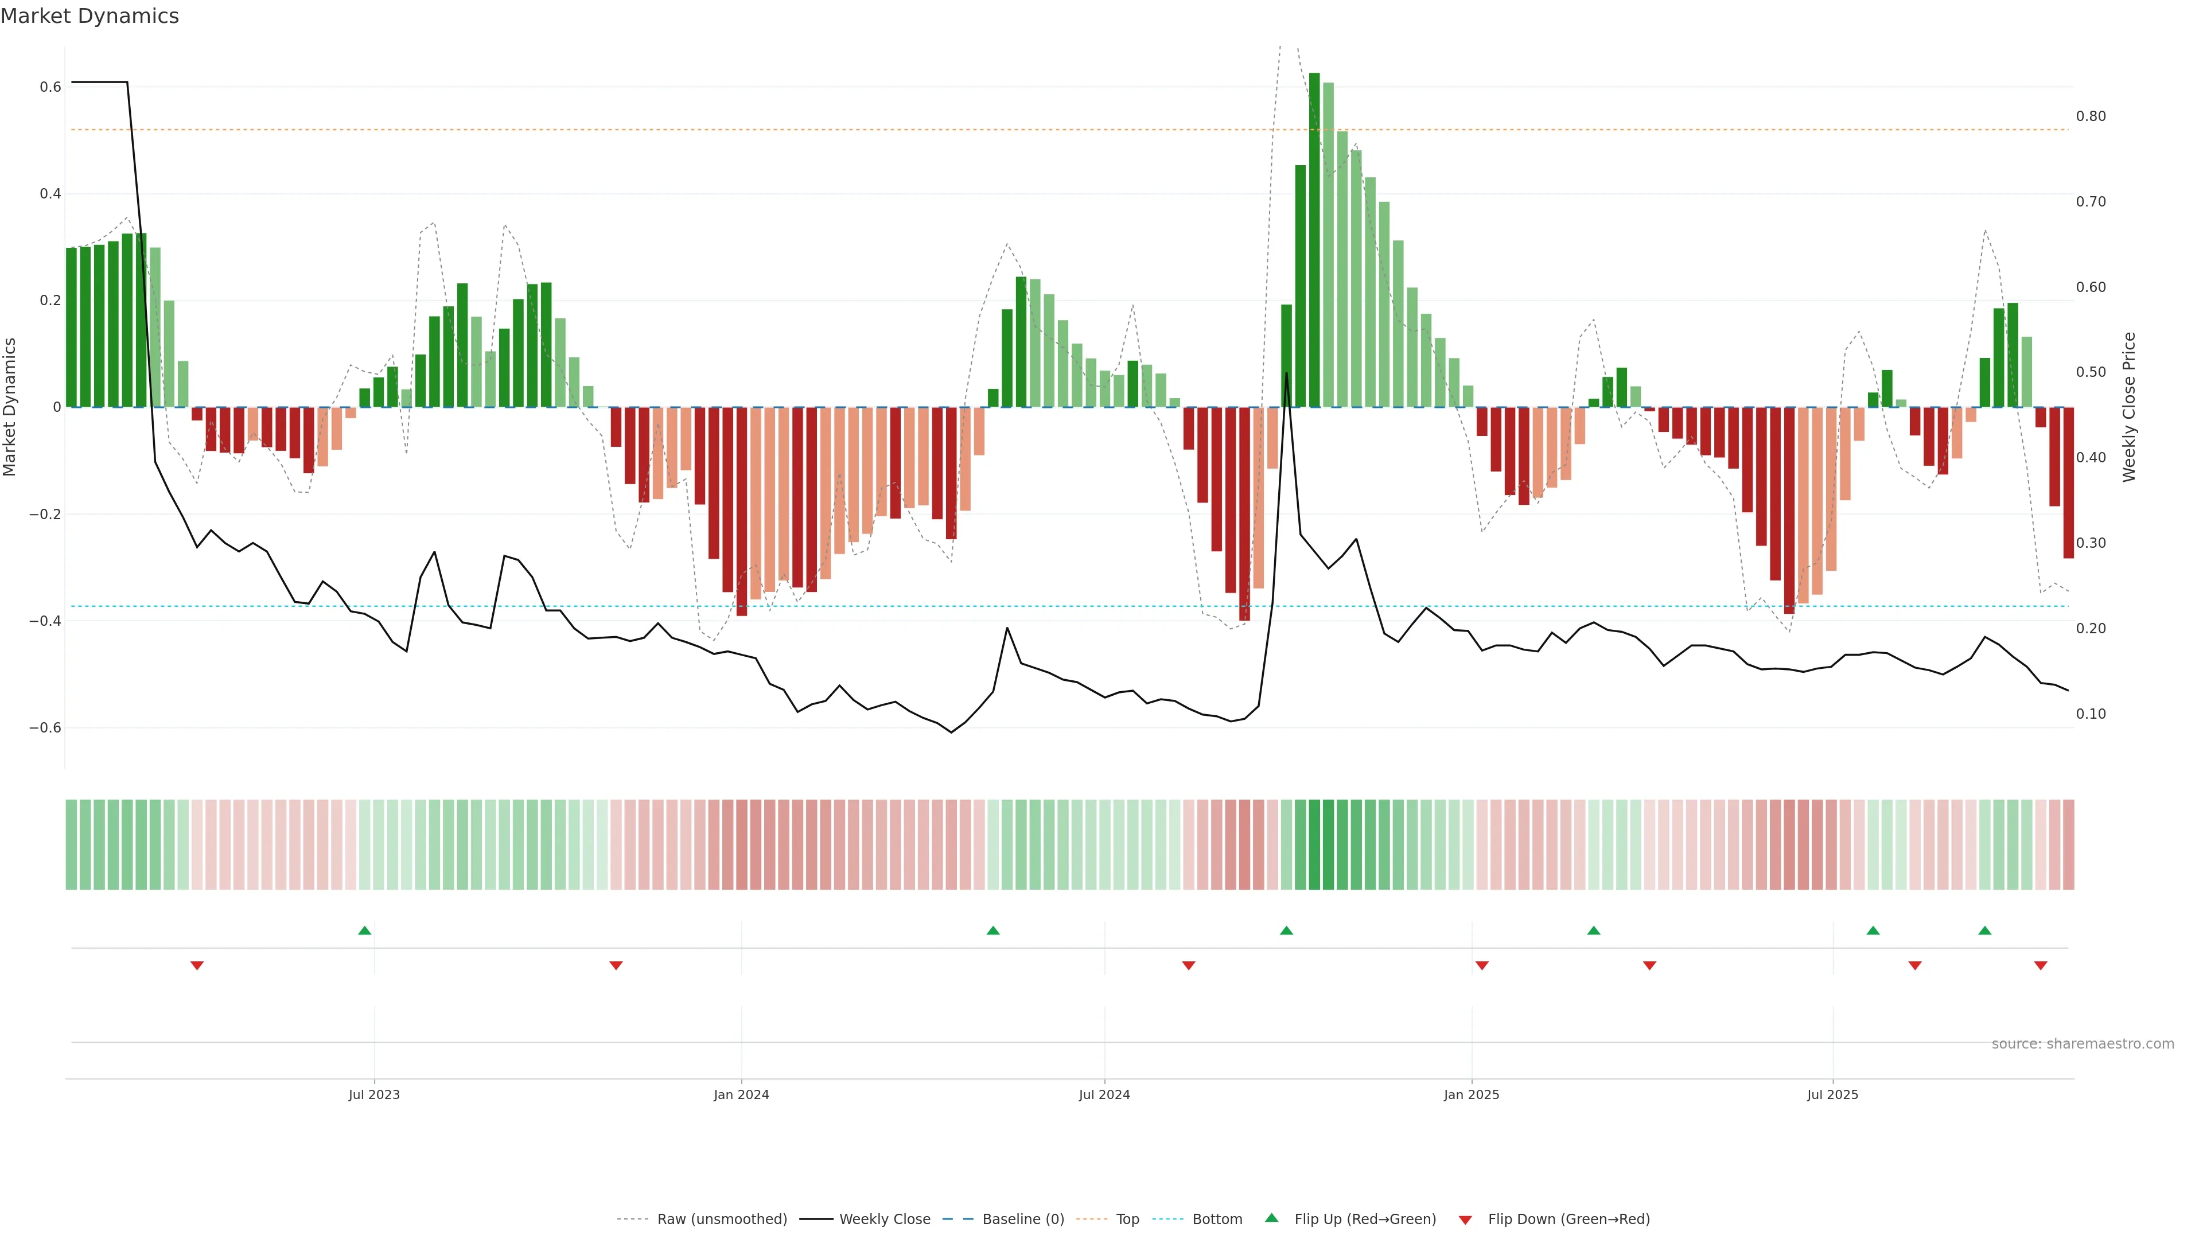Toggle the Baseline (0) legend entry
The width and height of the screenshot is (2203, 1239).
pos(1023,1218)
